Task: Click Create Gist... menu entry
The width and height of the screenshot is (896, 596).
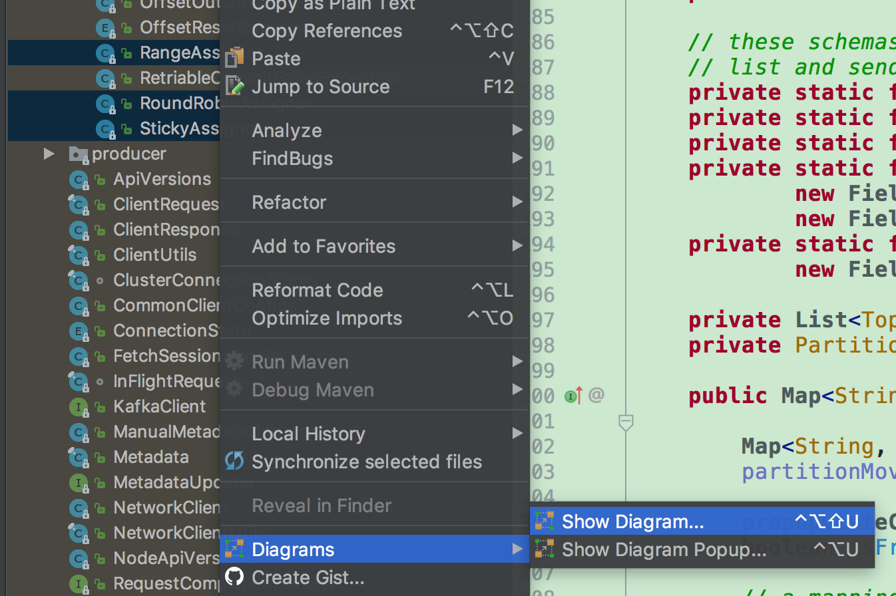Action: tap(374, 577)
